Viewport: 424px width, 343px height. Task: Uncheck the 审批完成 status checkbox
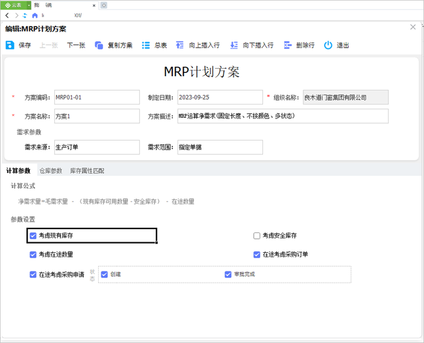point(228,275)
